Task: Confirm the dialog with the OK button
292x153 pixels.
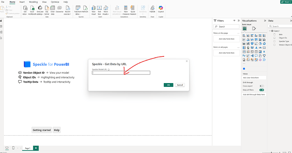Action: pyautogui.click(x=168, y=85)
